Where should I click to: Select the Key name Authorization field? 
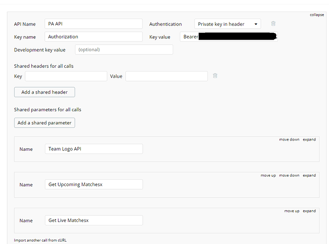(94, 37)
